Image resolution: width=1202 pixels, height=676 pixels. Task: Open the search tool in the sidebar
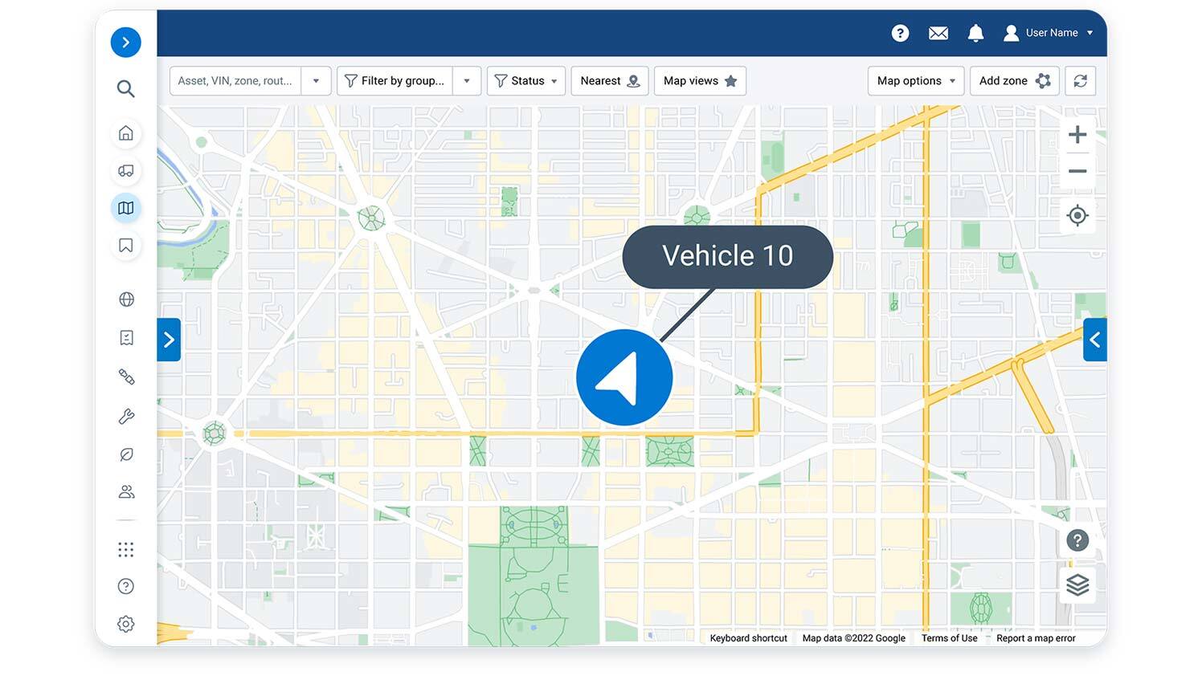pos(125,88)
